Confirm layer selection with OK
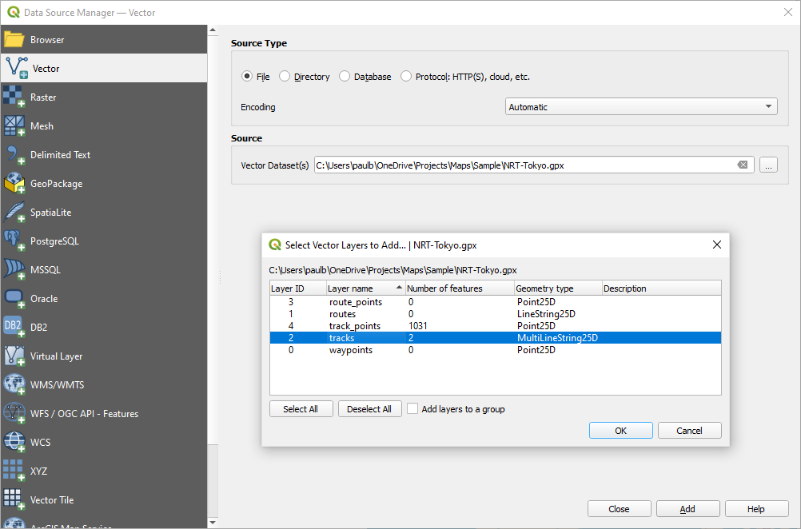Viewport: 801px width, 529px height. pyautogui.click(x=620, y=430)
